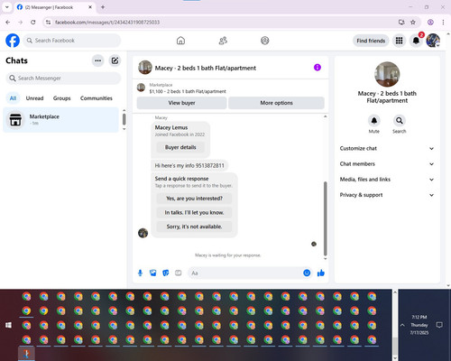Click in the Search Messenger field
This screenshot has height=361, width=451.
click(63, 79)
